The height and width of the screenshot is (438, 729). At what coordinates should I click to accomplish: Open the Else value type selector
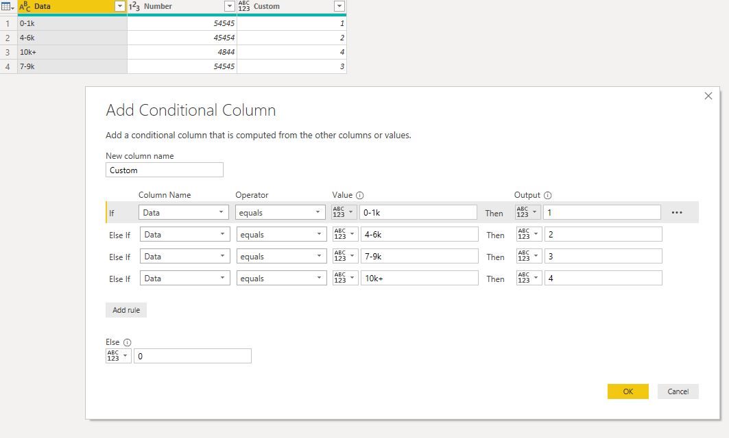[x=118, y=356]
